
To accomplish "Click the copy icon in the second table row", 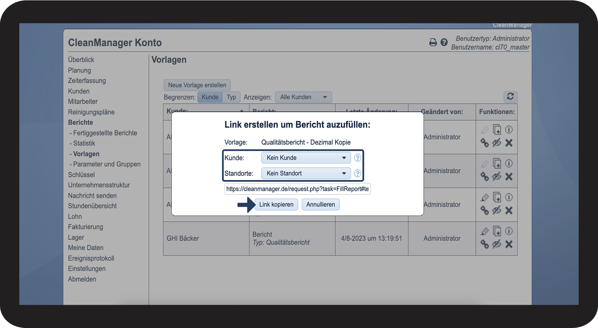I will [x=497, y=164].
